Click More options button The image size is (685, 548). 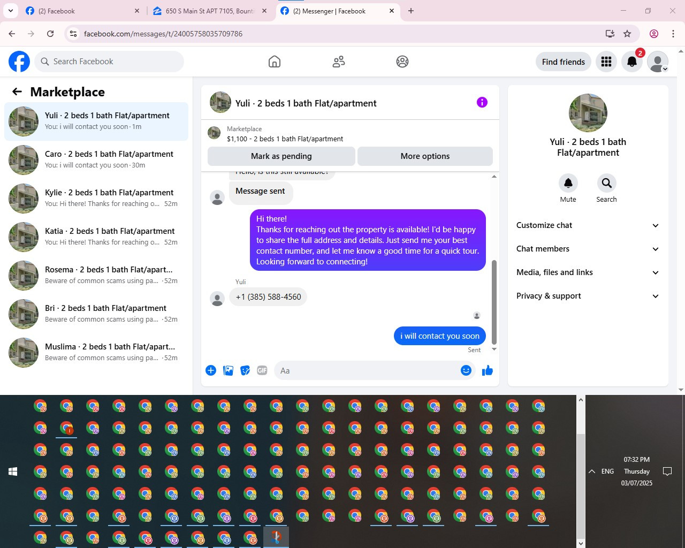[425, 156]
